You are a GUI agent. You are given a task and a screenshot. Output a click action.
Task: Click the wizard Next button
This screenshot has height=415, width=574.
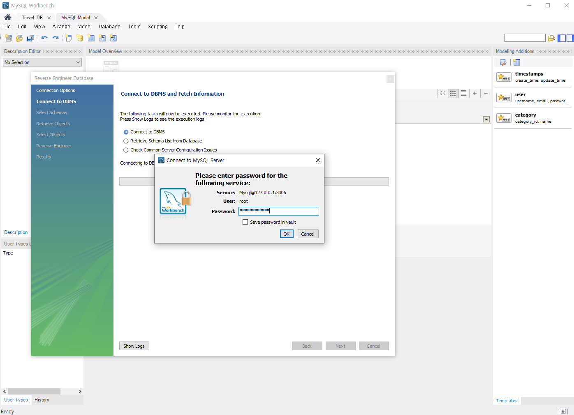340,346
